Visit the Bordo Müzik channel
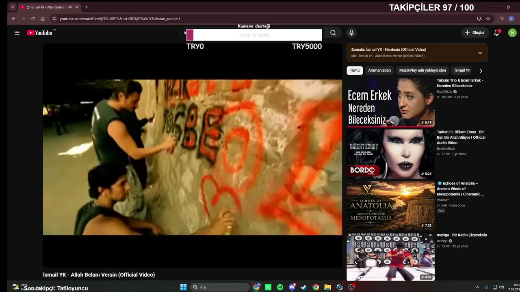The height and width of the screenshot is (292, 520). tap(446, 149)
